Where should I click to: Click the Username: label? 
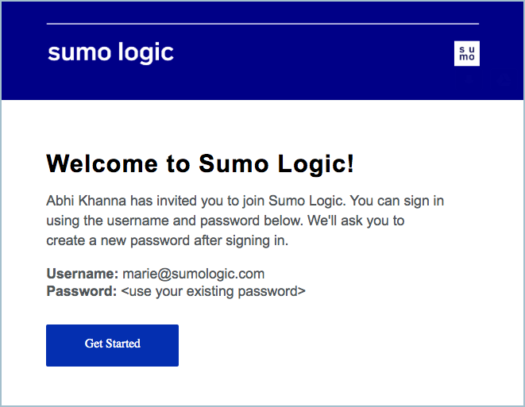[x=83, y=274]
